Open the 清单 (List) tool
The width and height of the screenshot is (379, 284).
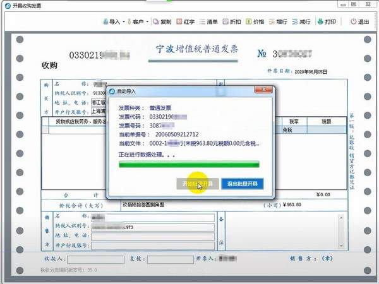coord(208,21)
